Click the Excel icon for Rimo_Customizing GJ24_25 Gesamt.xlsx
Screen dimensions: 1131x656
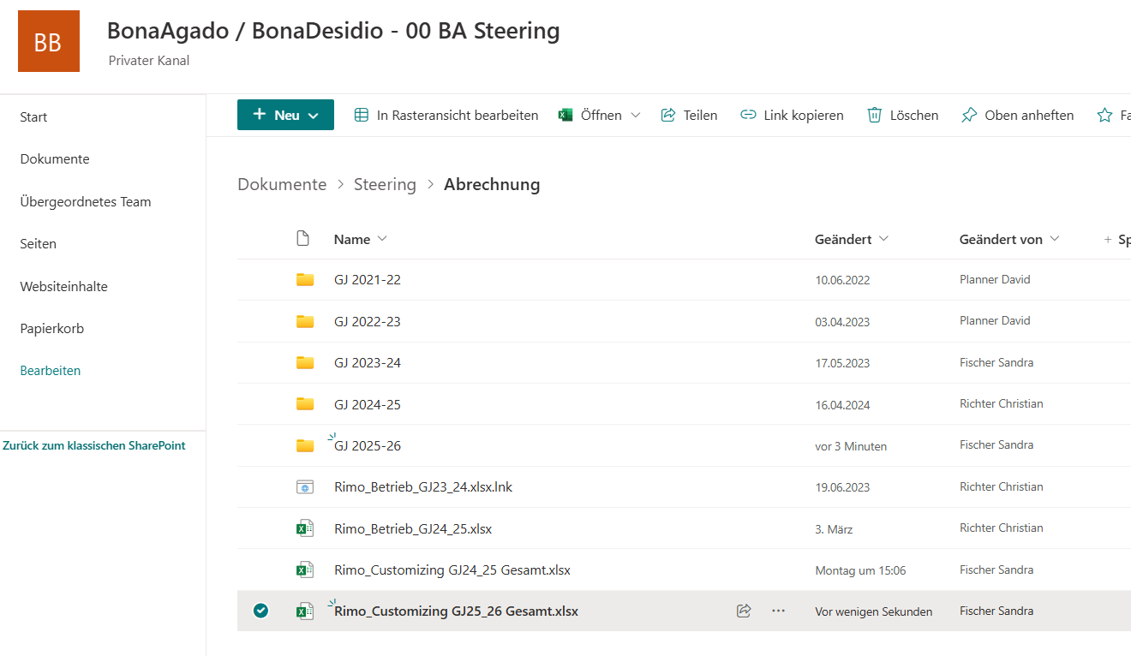[x=305, y=570]
